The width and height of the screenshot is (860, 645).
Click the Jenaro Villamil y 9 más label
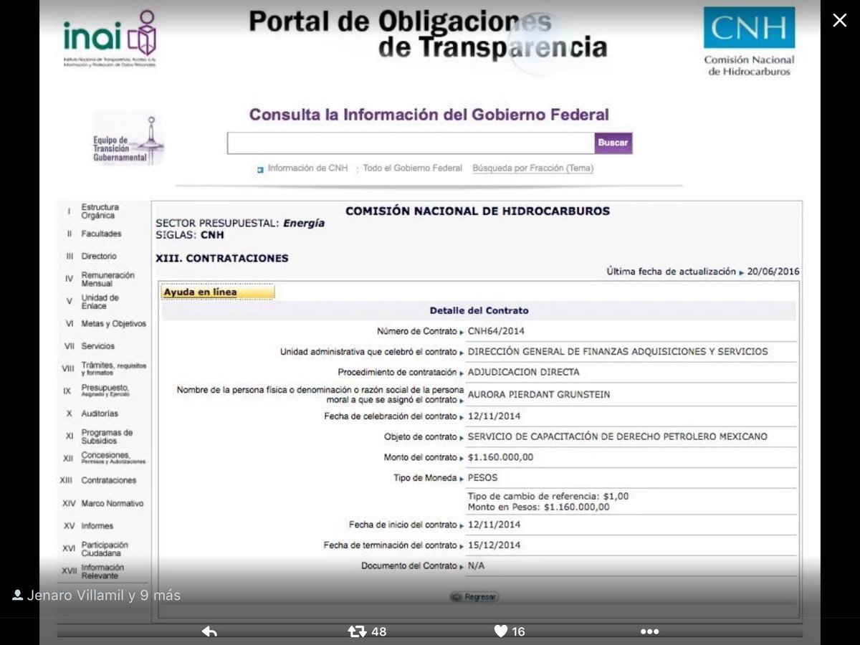coord(104,596)
